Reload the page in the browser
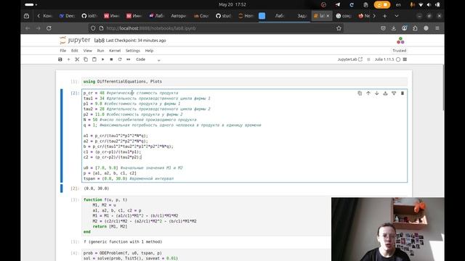This screenshot has width=465, height=261. click(49, 28)
